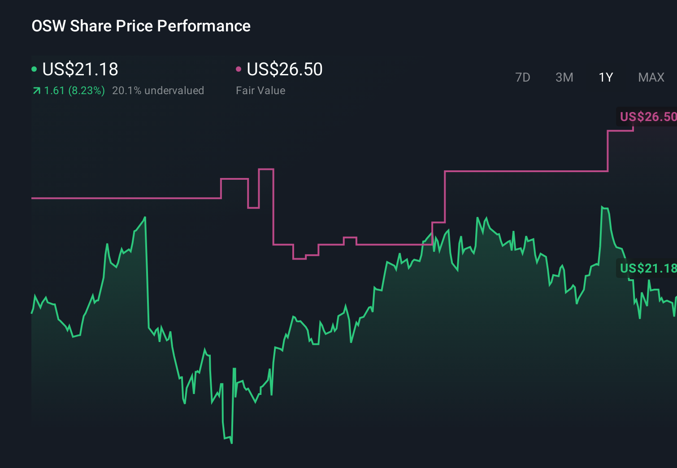The height and width of the screenshot is (468, 677).
Task: Select the 3M time range button
Action: tap(564, 78)
